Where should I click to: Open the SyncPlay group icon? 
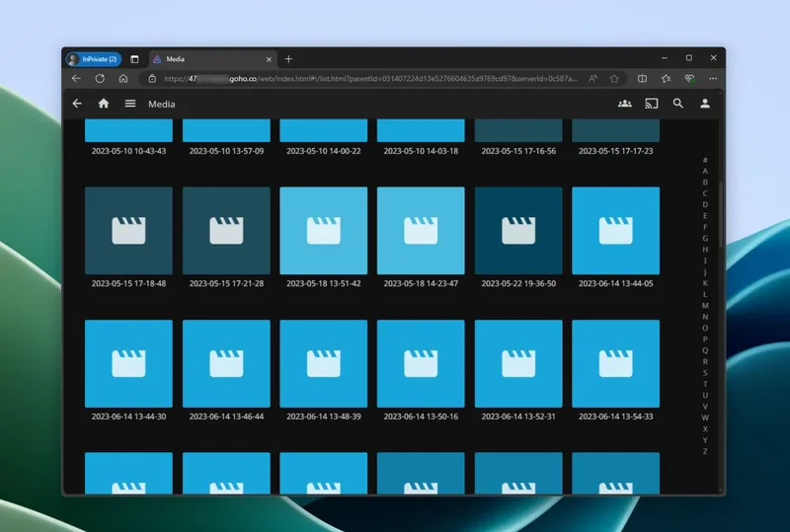pyautogui.click(x=625, y=104)
